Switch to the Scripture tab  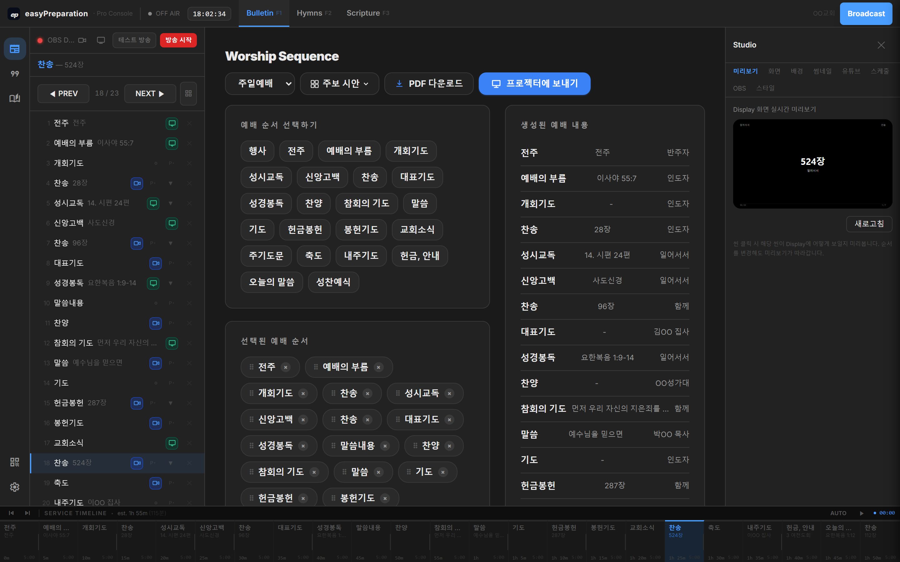coord(367,13)
